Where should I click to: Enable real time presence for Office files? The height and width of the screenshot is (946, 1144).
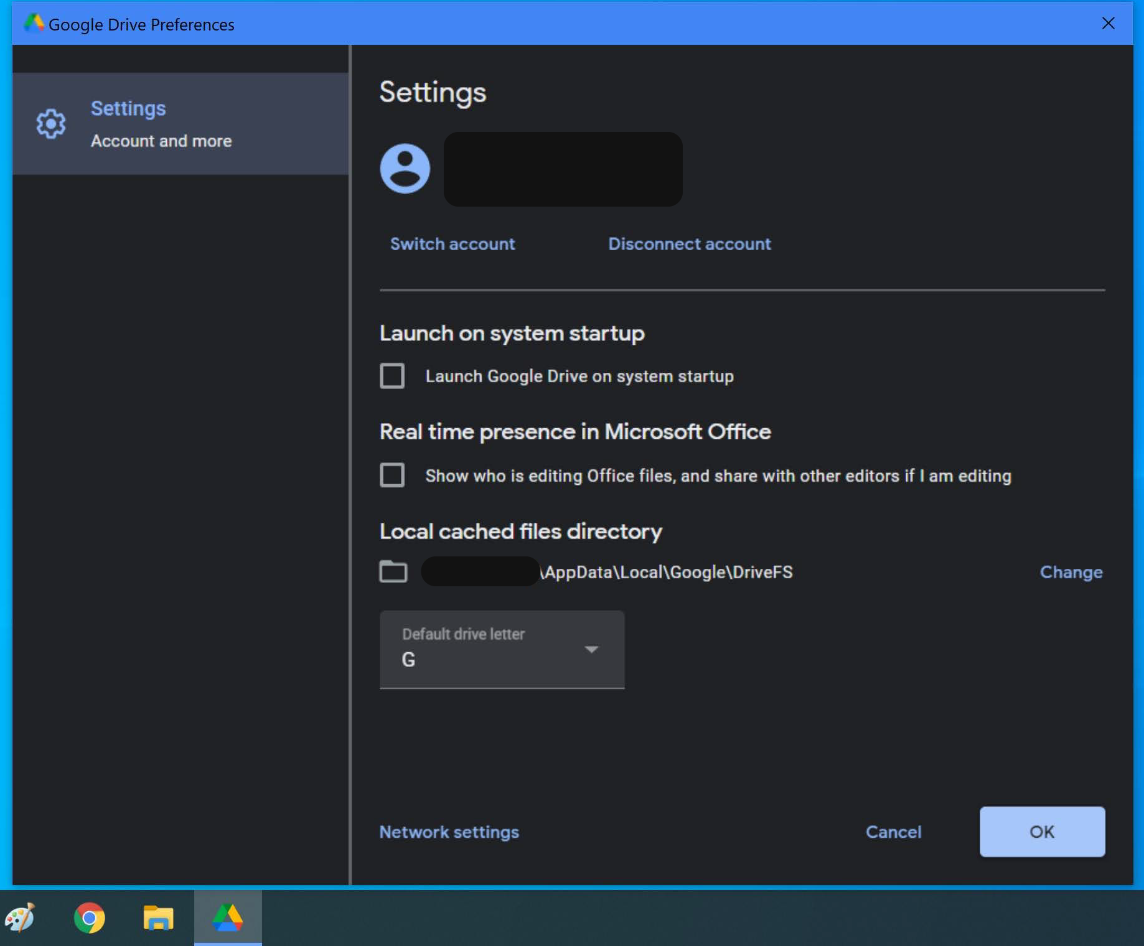pos(392,475)
